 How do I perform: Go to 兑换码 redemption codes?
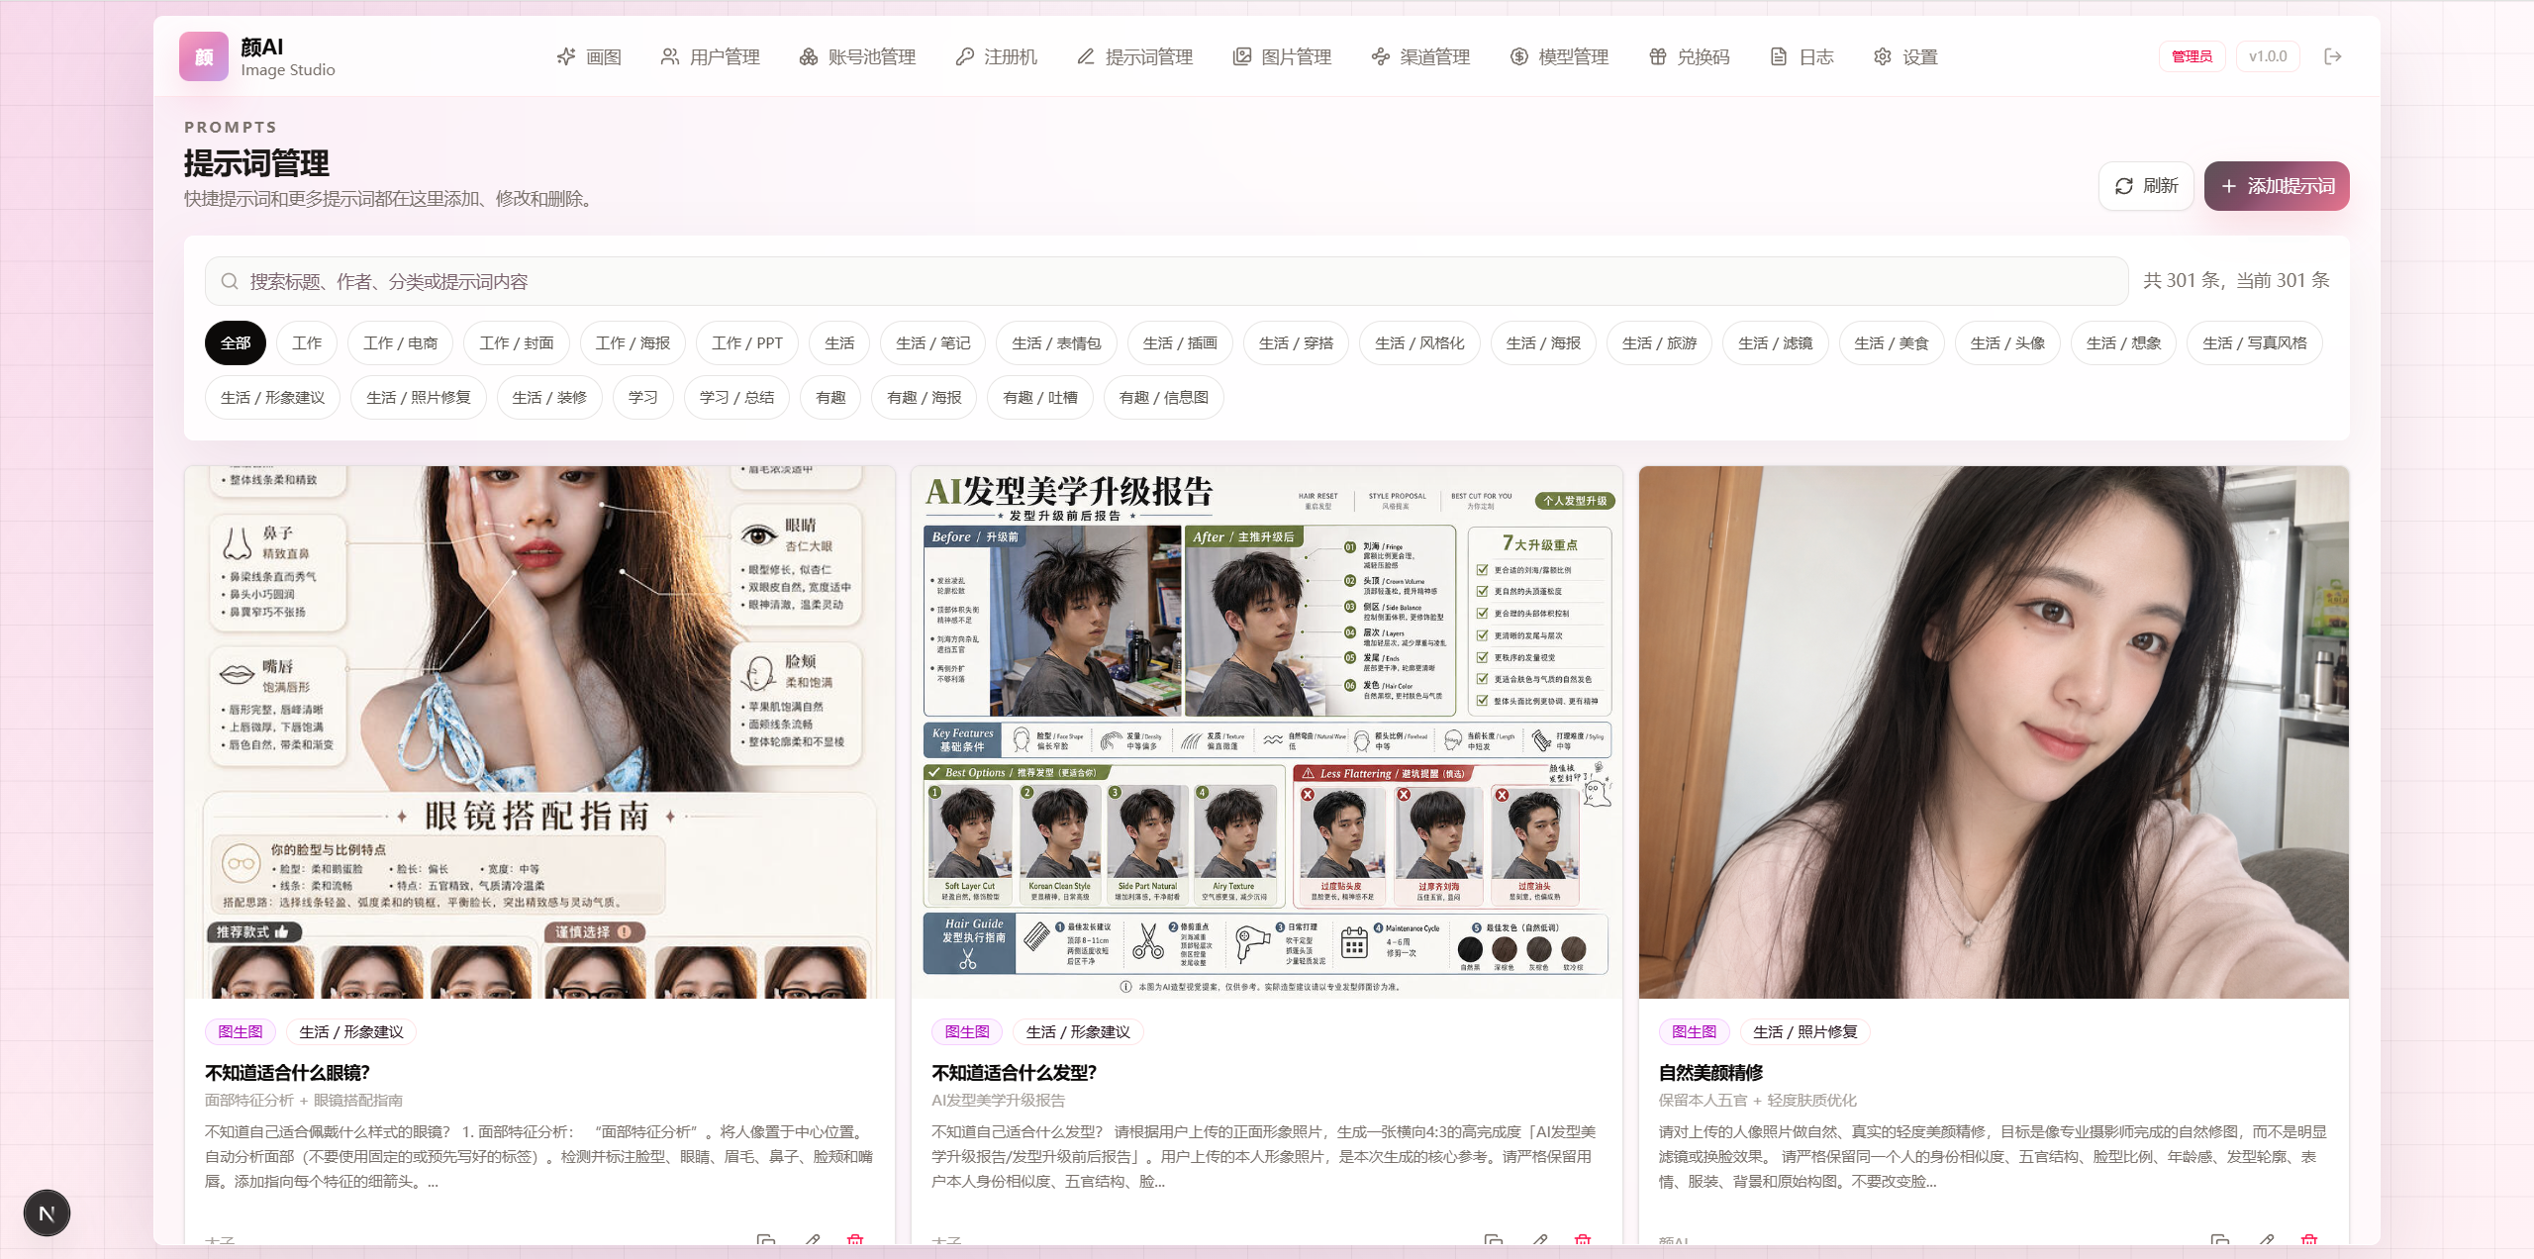pos(1689,56)
